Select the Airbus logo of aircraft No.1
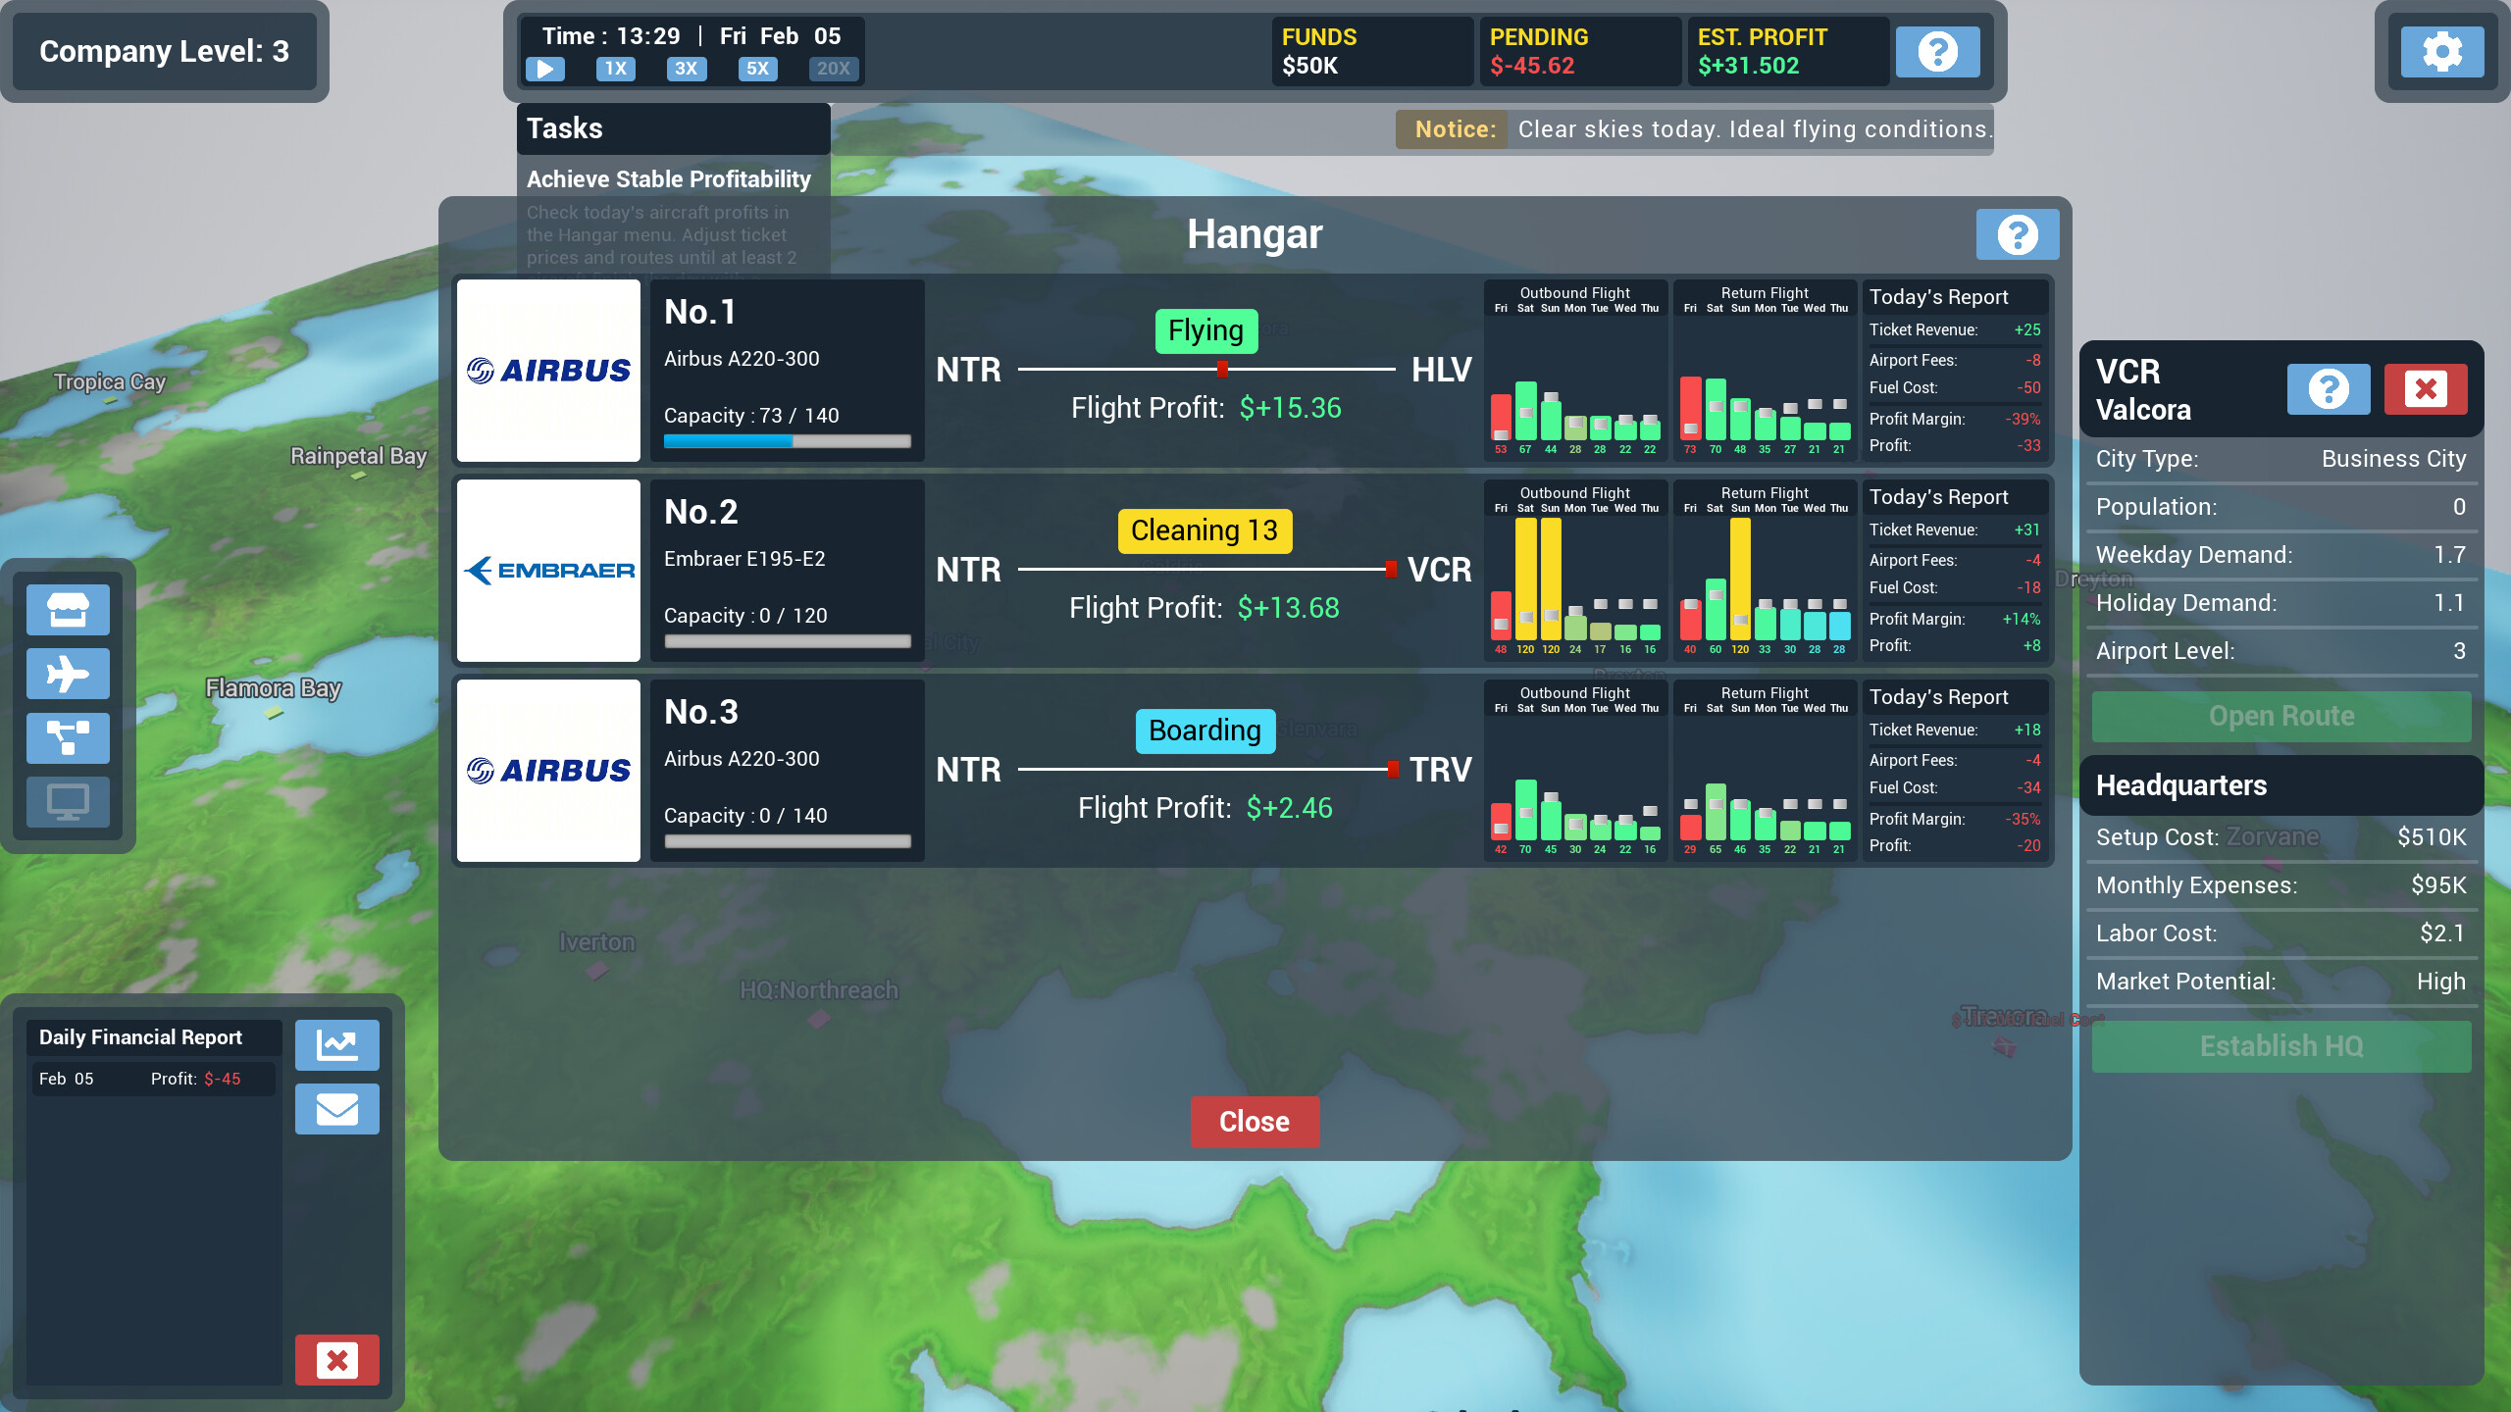 (x=548, y=371)
